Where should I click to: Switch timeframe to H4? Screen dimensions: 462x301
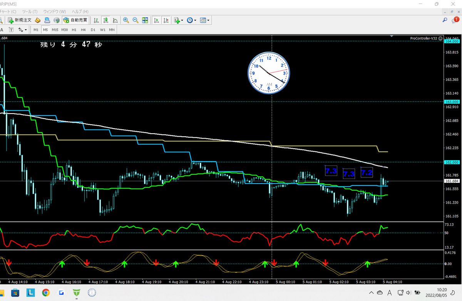coord(83,30)
